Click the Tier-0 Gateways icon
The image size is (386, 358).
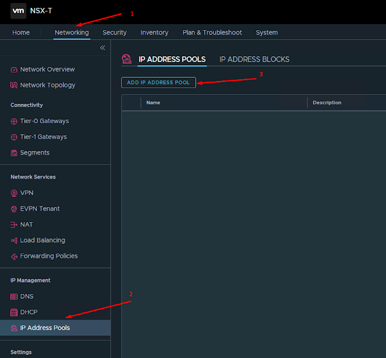pyautogui.click(x=14, y=121)
